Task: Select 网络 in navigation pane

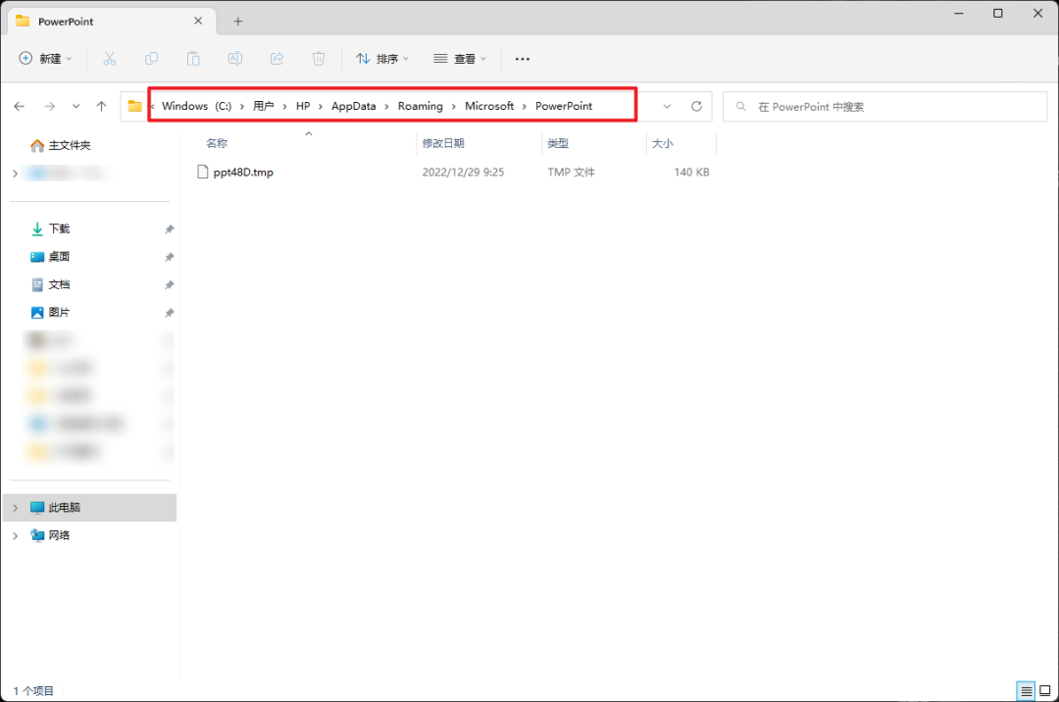Action: pos(50,535)
